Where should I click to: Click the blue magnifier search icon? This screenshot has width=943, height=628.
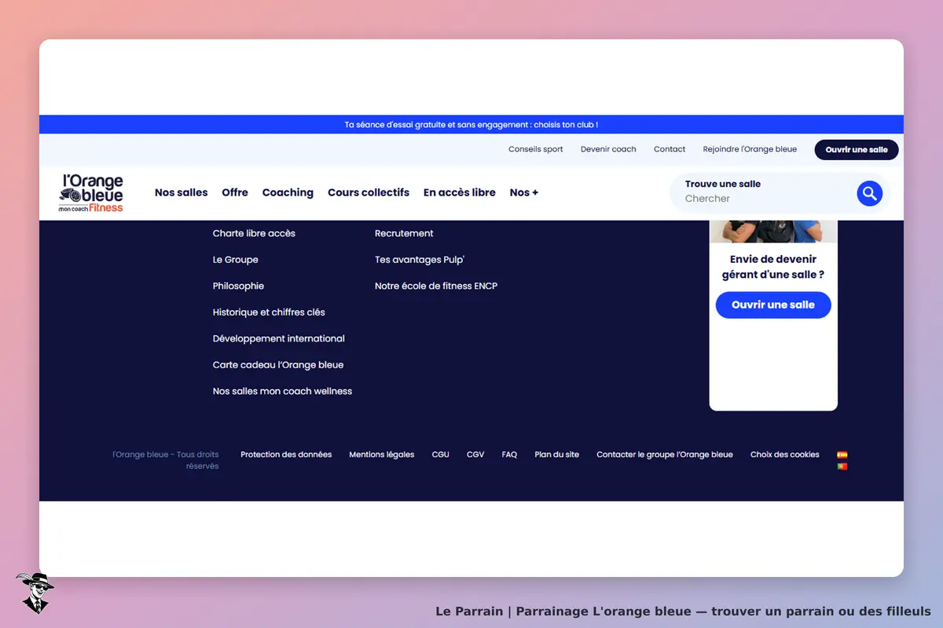(869, 193)
